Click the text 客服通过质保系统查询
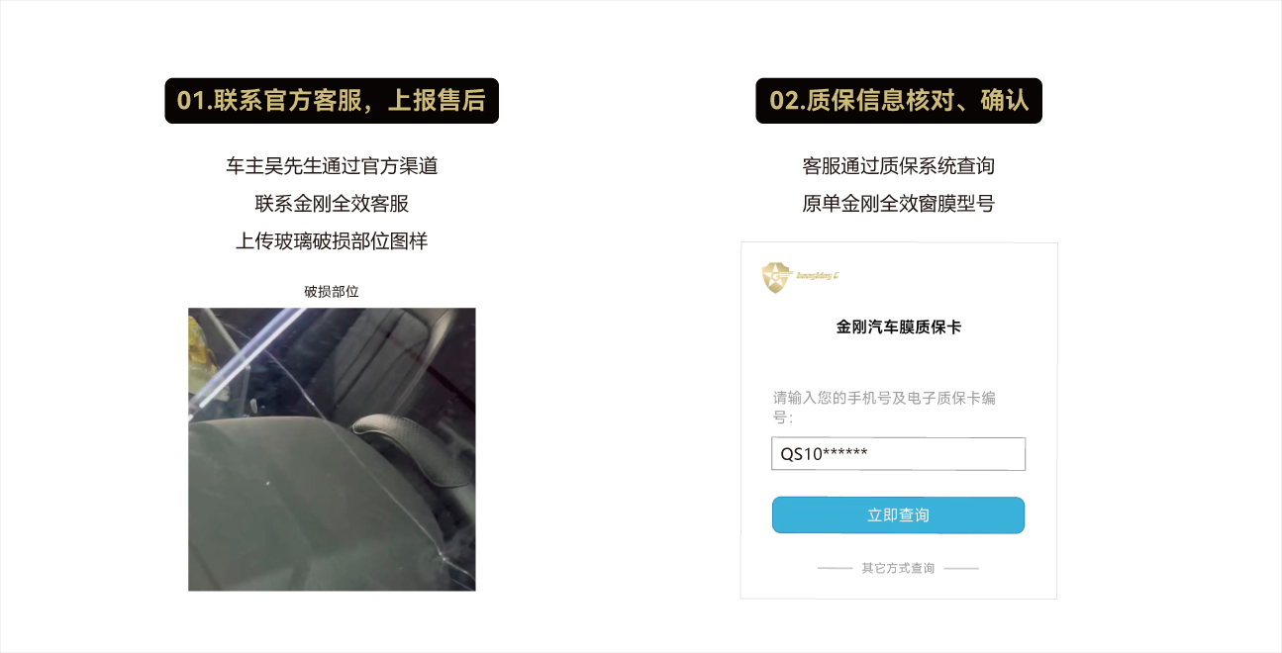This screenshot has height=653, width=1282. (898, 166)
